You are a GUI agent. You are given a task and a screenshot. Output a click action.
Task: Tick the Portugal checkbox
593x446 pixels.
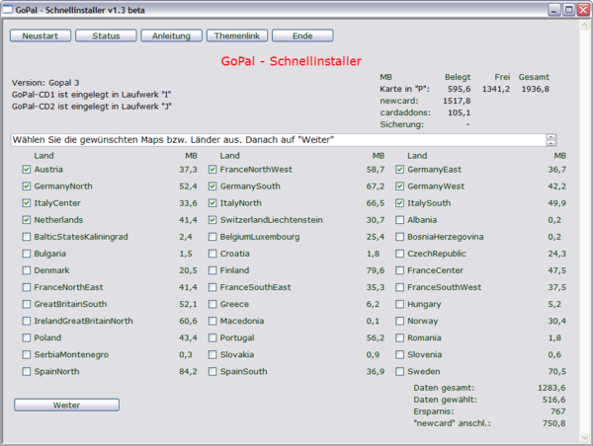click(212, 337)
